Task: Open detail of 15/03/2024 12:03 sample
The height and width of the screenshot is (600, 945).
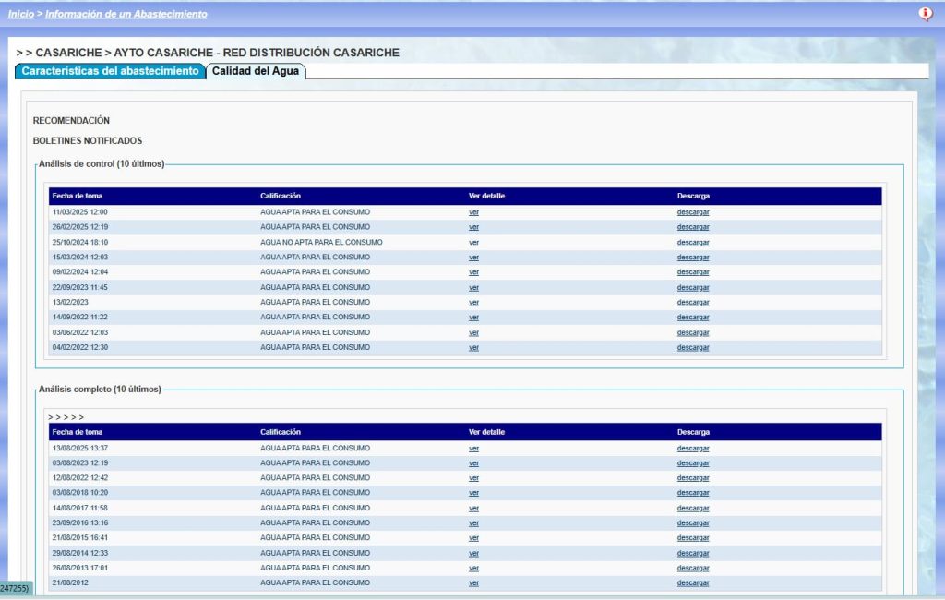Action: 473,258
